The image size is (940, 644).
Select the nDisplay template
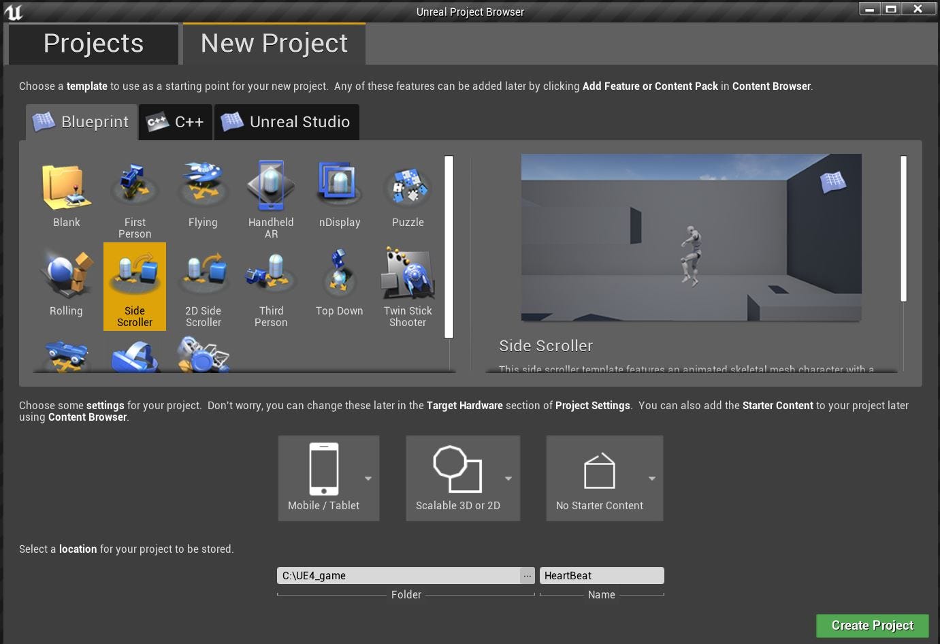338,194
